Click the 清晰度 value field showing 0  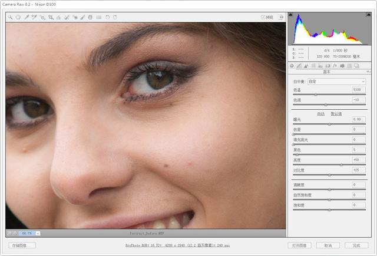(x=359, y=185)
